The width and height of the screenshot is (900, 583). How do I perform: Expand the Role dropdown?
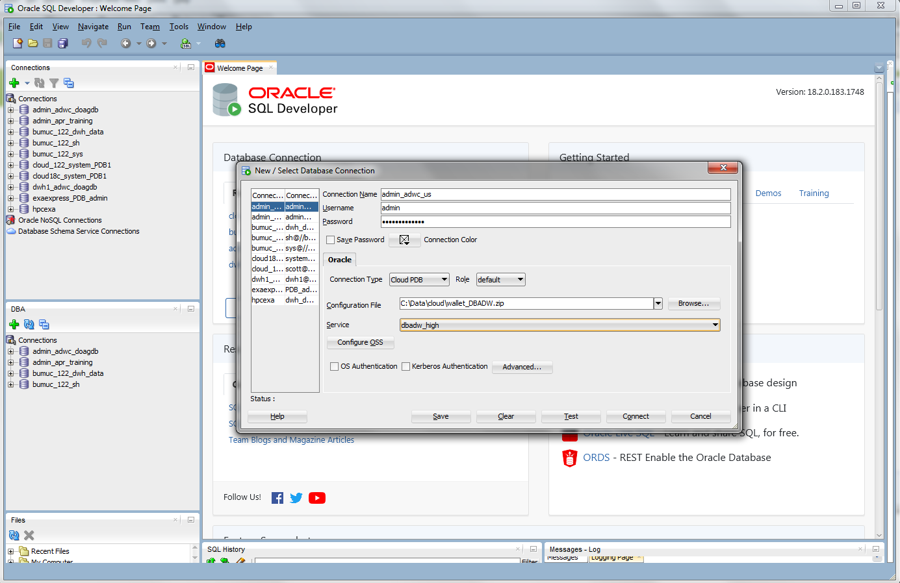500,280
